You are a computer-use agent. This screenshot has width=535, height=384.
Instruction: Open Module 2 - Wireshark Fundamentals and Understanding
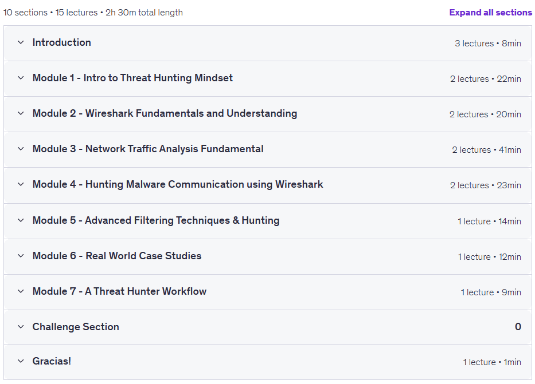[165, 113]
